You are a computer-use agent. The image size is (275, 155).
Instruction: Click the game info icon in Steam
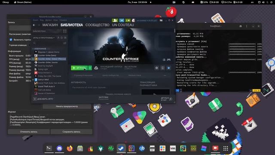[x=162, y=68]
